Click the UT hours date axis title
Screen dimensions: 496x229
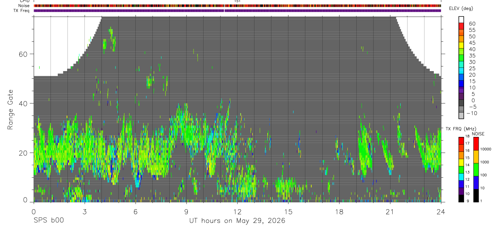(x=237, y=221)
